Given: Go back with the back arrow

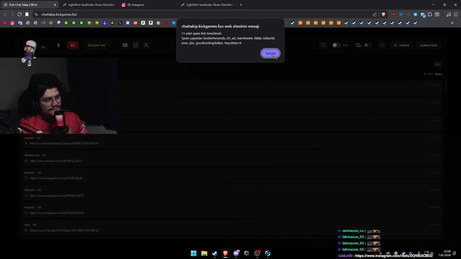Looking at the screenshot, I should 5,14.
